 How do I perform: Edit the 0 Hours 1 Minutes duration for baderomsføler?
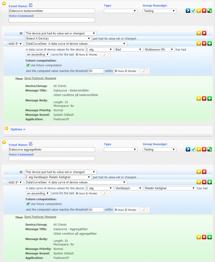click(x=105, y=54)
